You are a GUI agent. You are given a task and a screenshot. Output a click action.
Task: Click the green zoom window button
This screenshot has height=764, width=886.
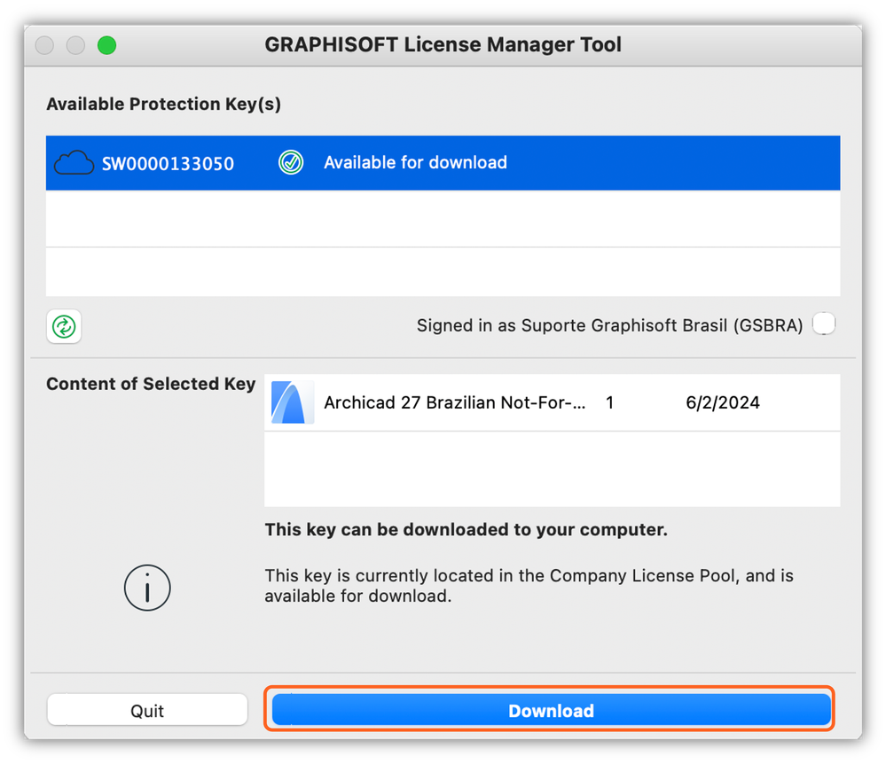pos(106,44)
